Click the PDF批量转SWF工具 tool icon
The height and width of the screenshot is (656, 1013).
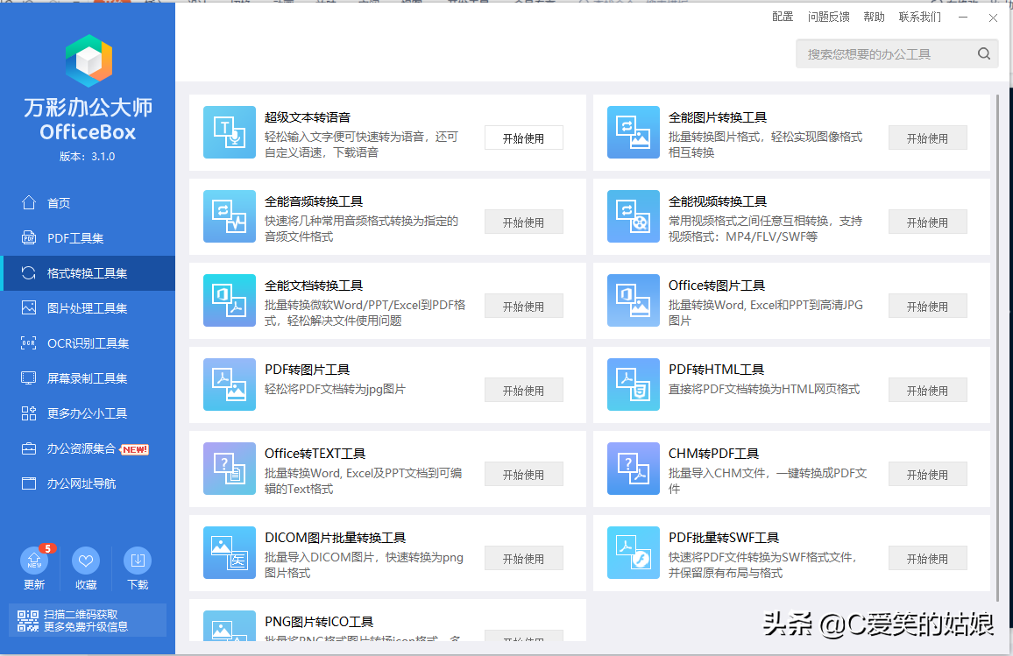tap(633, 553)
